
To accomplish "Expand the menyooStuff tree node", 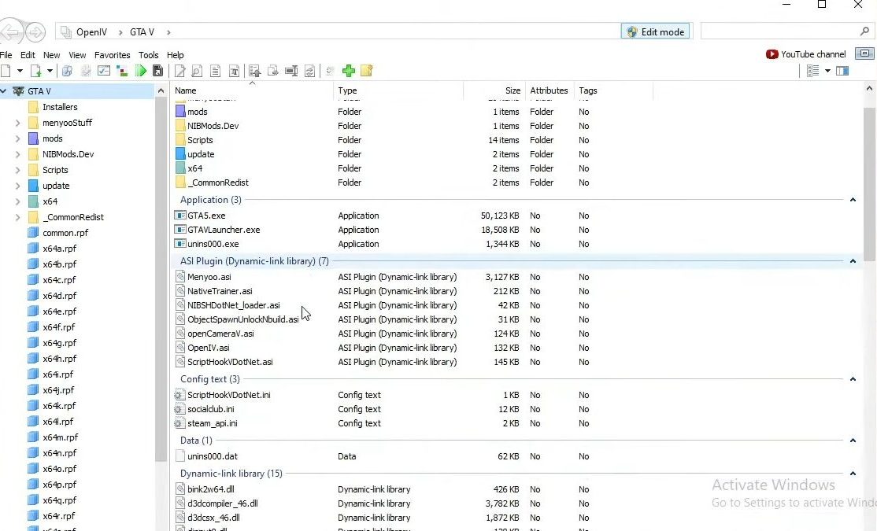I will [x=17, y=123].
